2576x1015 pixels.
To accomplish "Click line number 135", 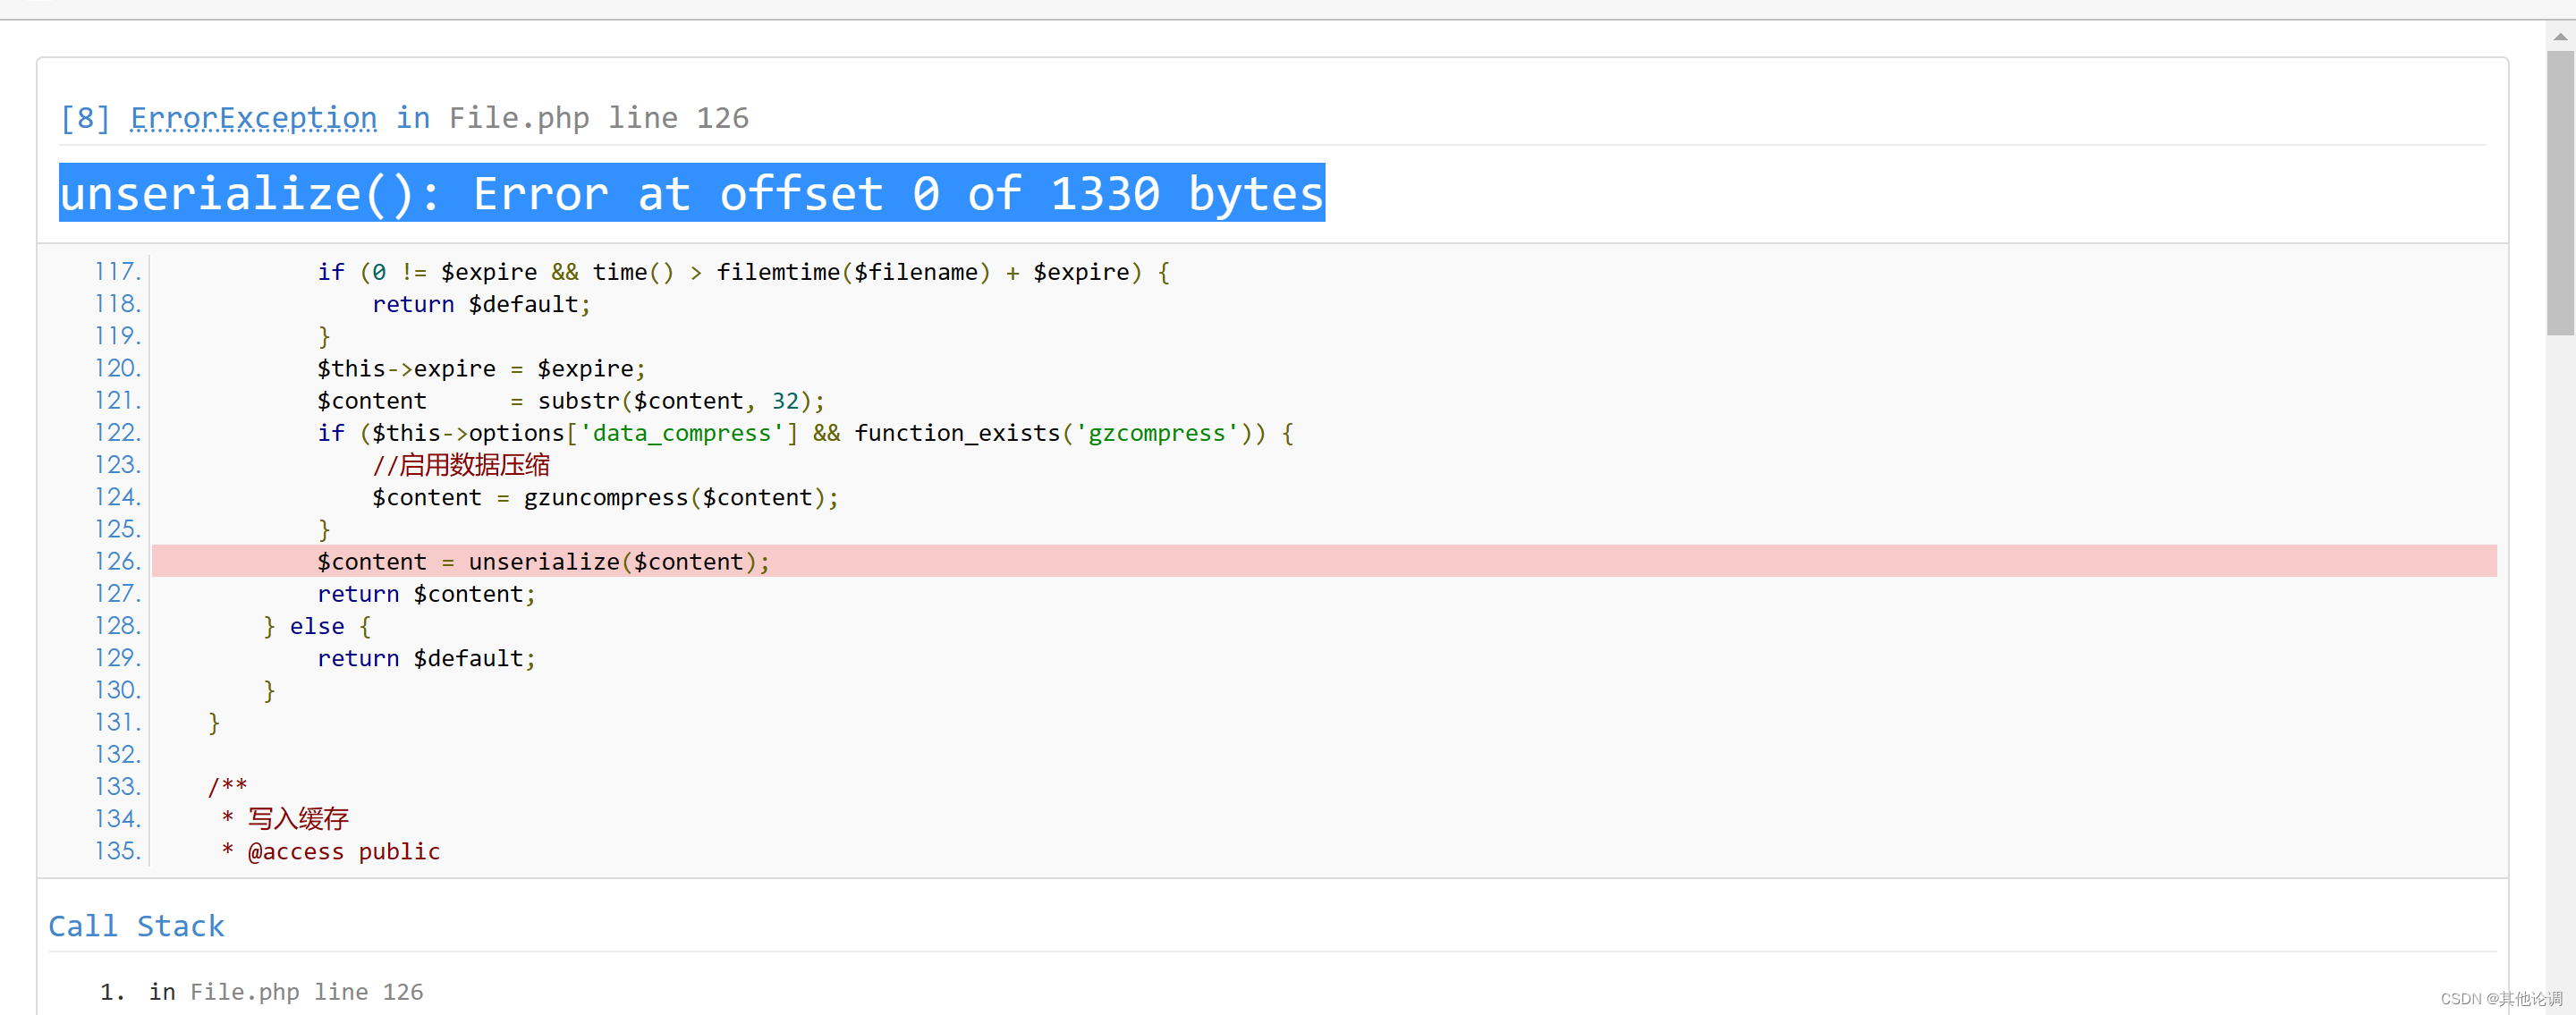I will [x=117, y=851].
